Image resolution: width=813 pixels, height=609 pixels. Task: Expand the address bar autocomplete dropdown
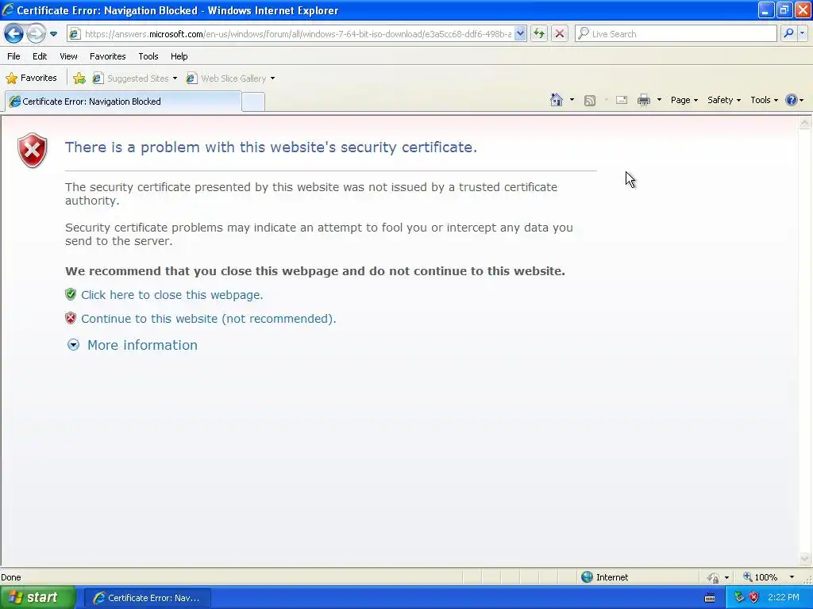(x=520, y=34)
